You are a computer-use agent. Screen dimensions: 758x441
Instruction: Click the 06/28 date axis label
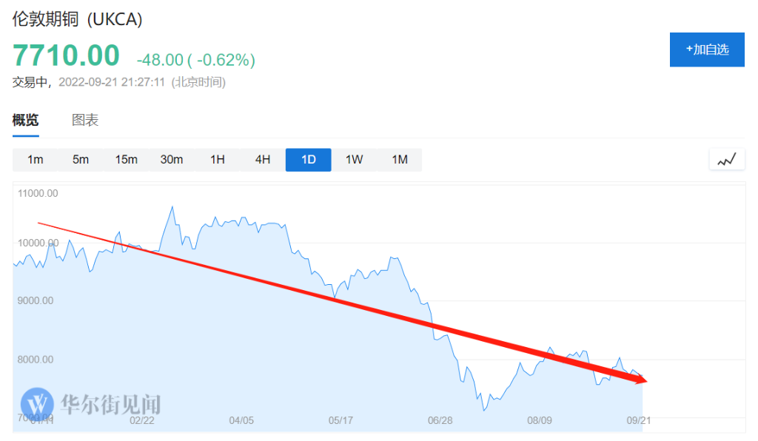point(440,420)
